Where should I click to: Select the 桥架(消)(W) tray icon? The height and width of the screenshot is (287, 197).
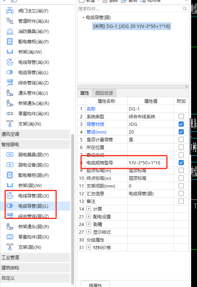tap(10, 52)
